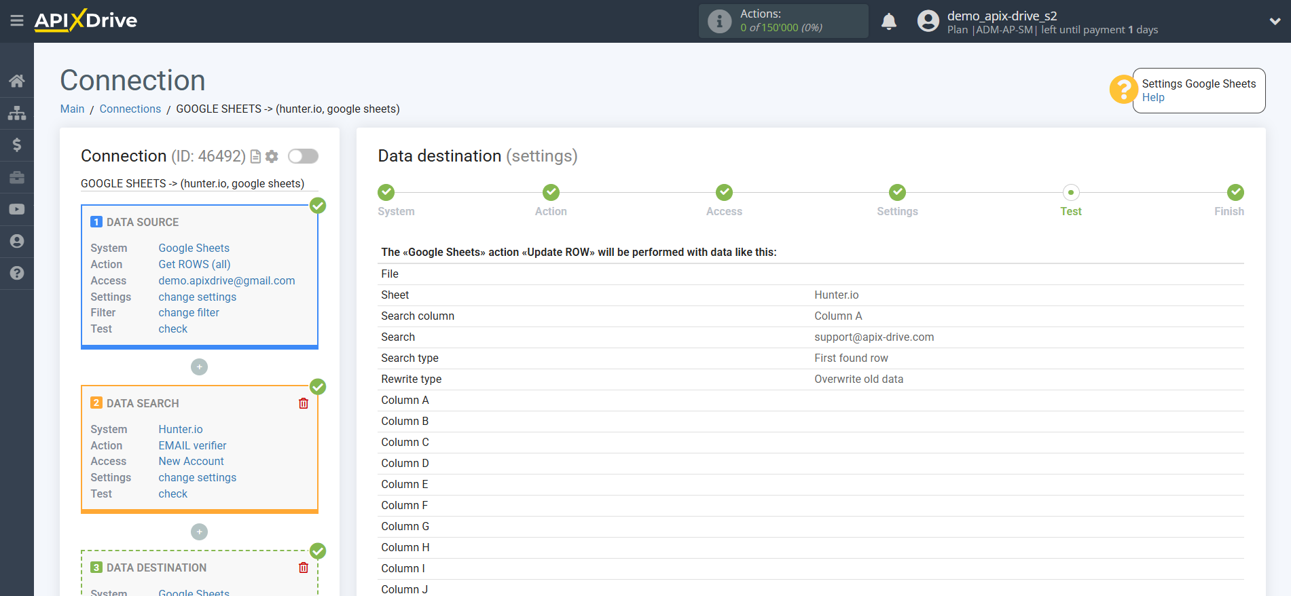Open the demo.apixdrive@gmail.com access link
The height and width of the screenshot is (596, 1291).
227,281
